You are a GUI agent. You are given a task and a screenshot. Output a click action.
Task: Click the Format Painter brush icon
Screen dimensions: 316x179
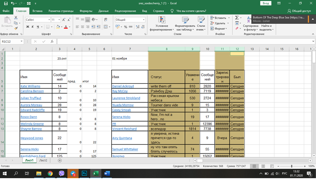tap(16, 28)
